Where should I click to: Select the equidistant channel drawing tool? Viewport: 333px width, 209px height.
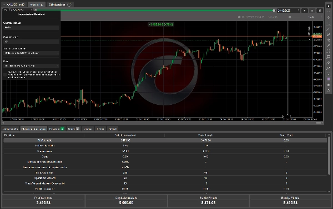point(329,34)
